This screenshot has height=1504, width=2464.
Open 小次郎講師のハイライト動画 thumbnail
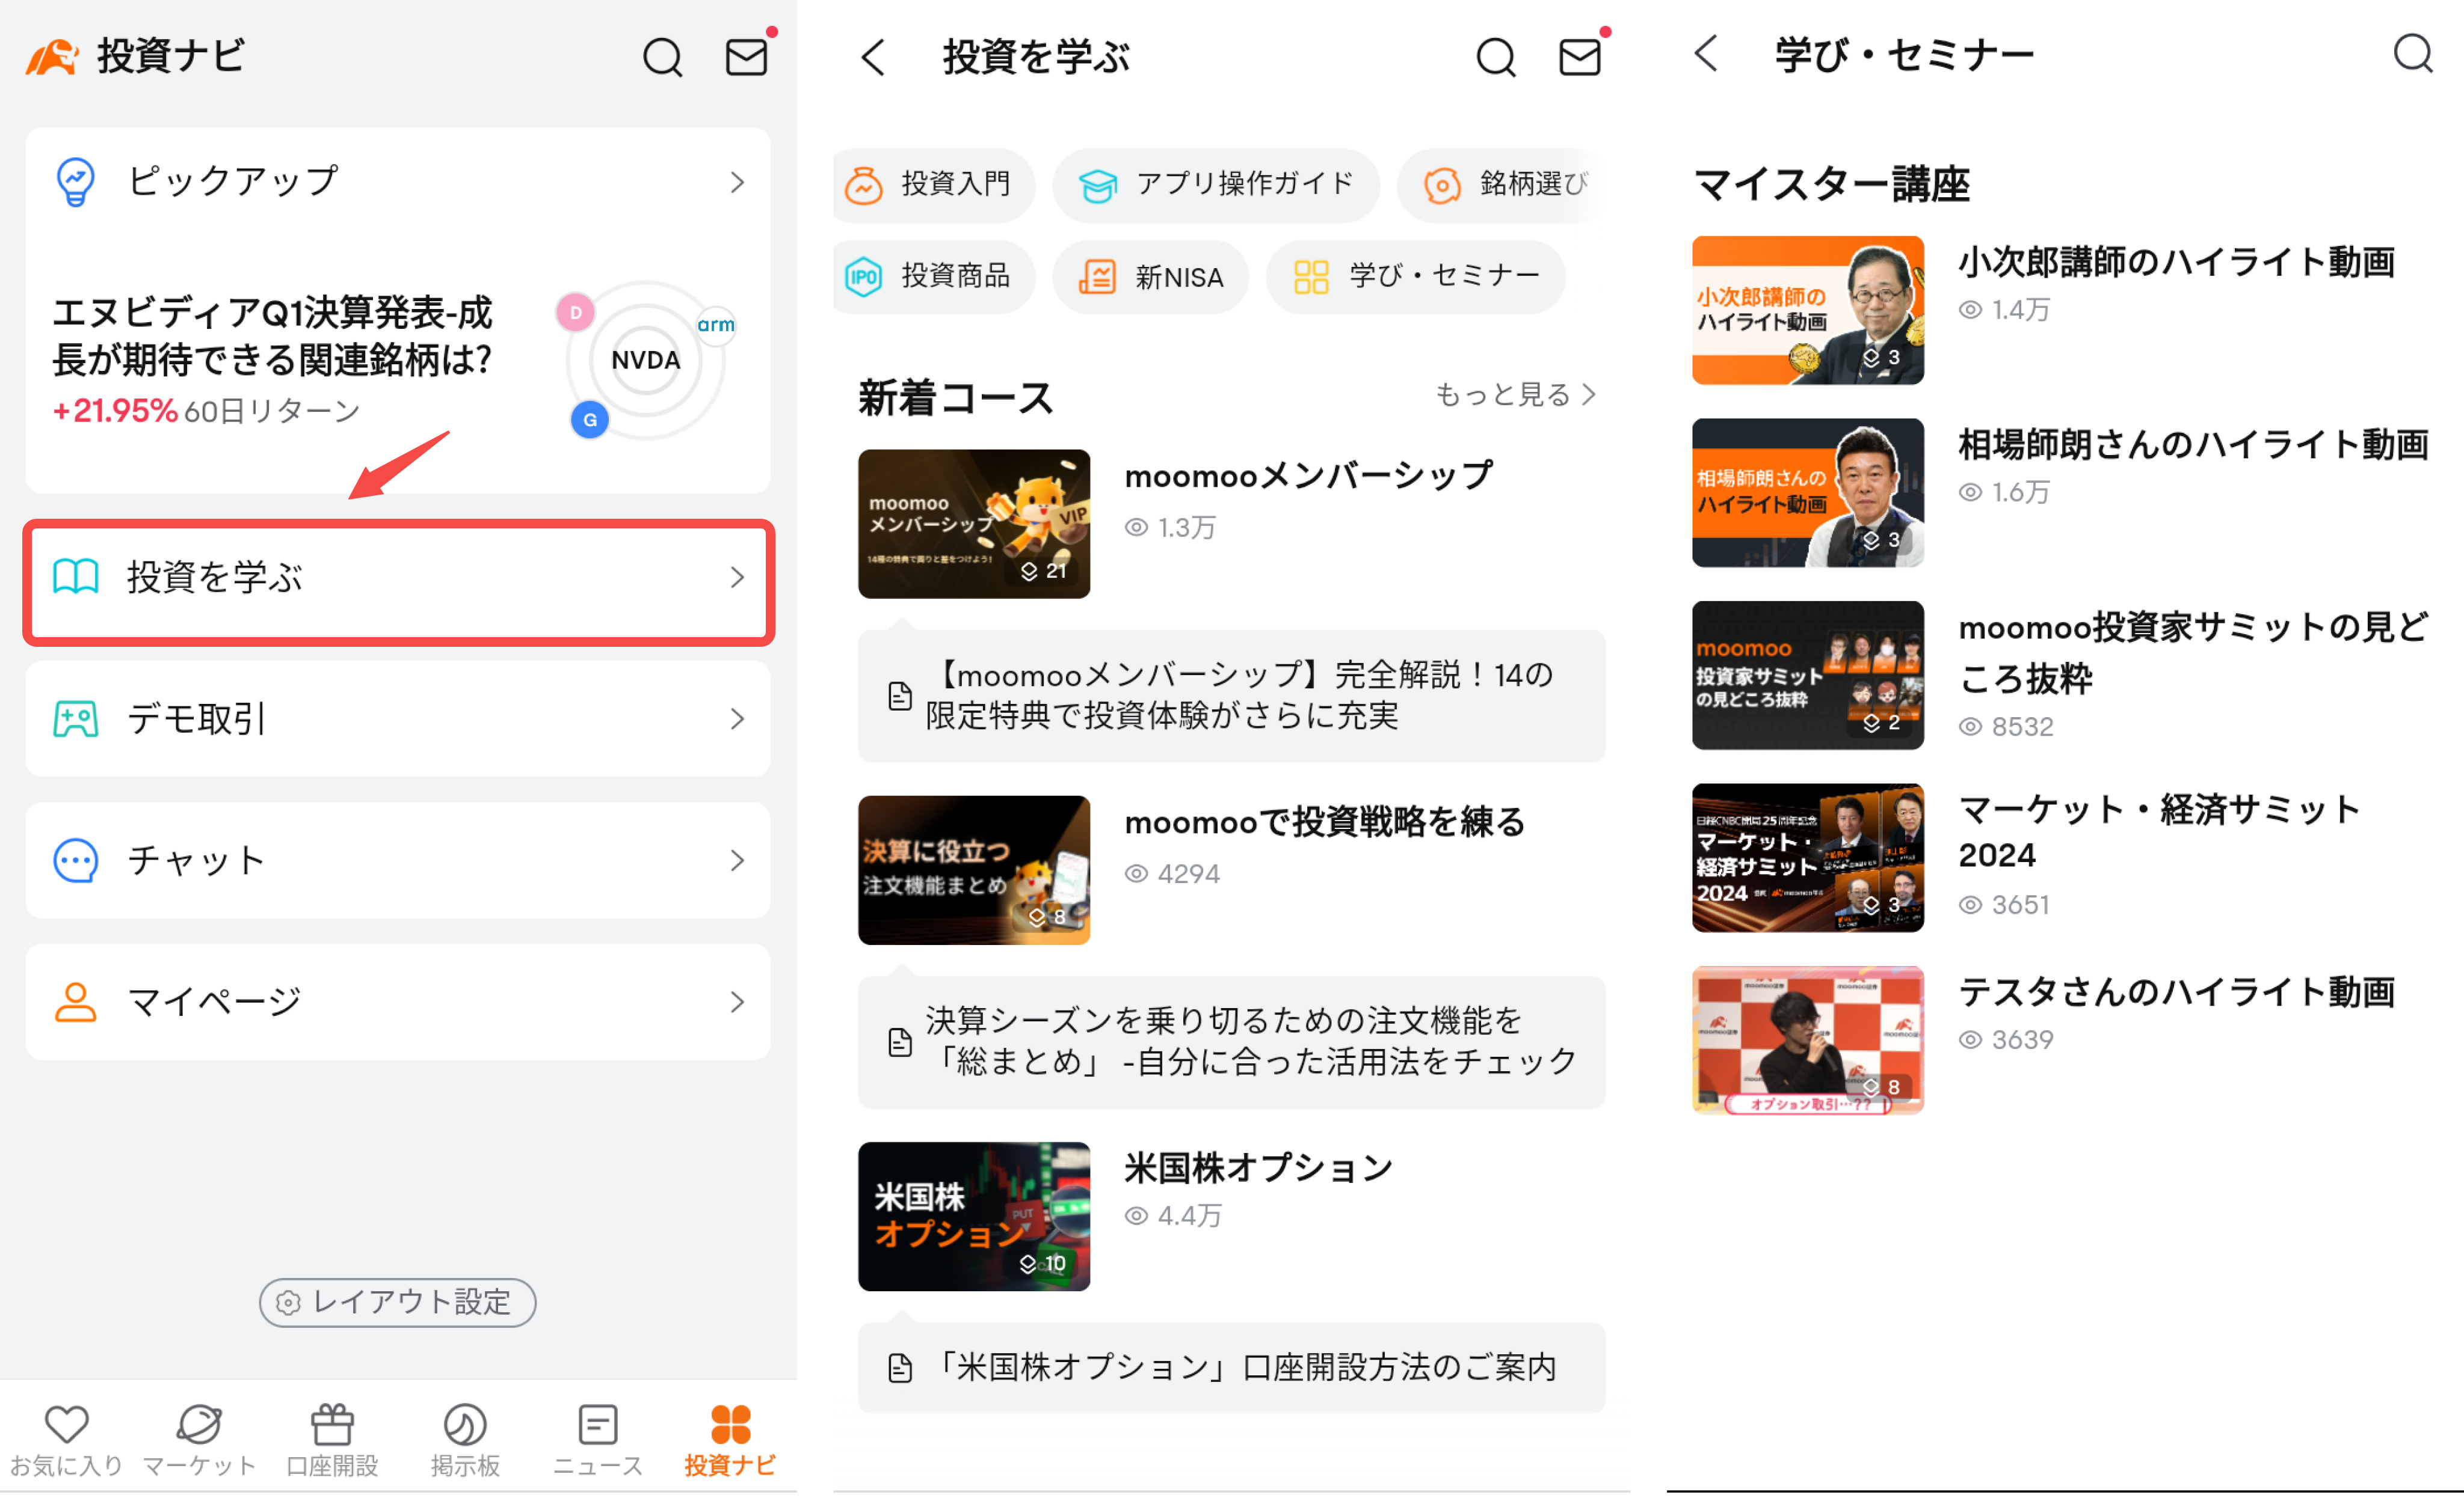(x=1808, y=310)
